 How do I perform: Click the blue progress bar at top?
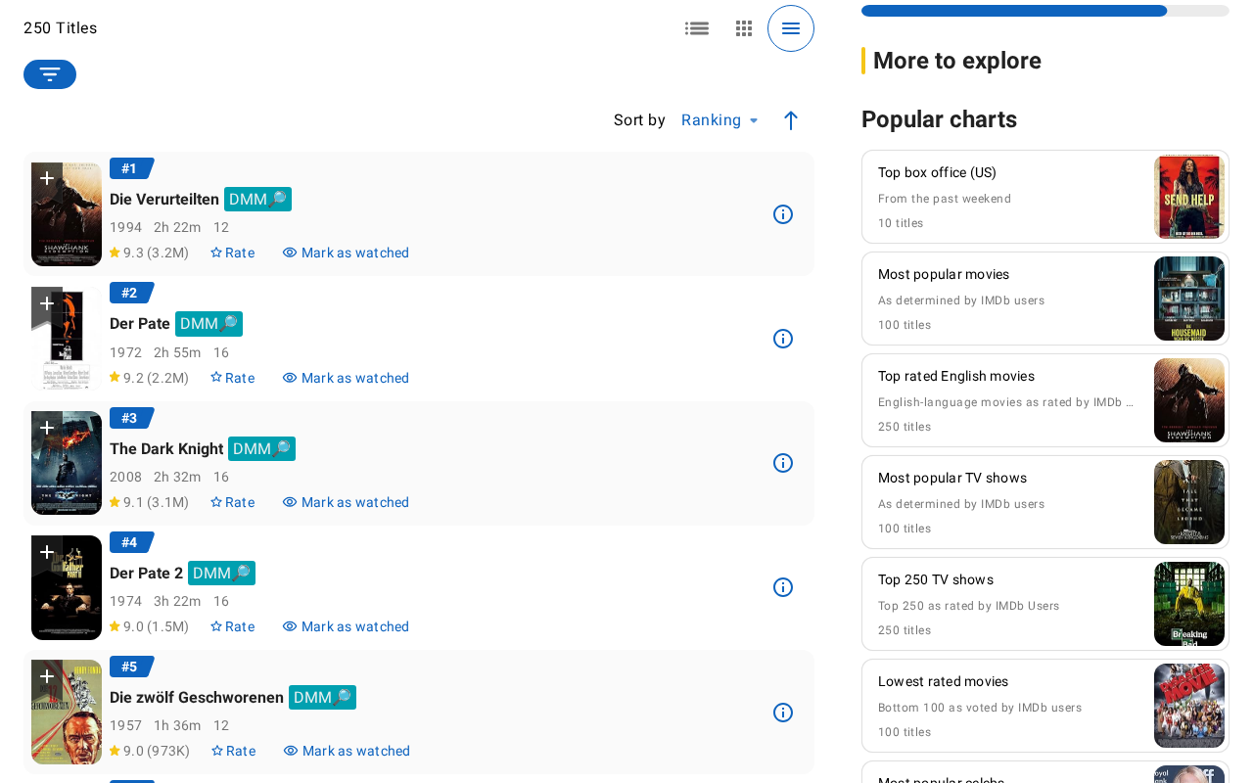coord(1013,9)
